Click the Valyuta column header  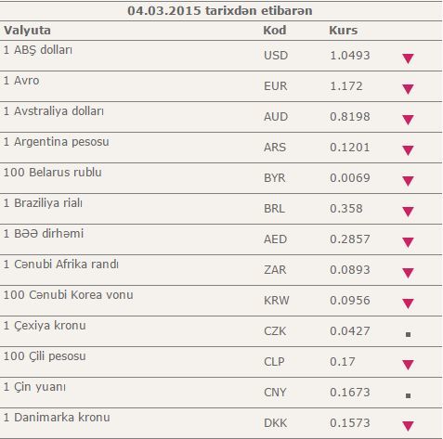[x=27, y=31]
